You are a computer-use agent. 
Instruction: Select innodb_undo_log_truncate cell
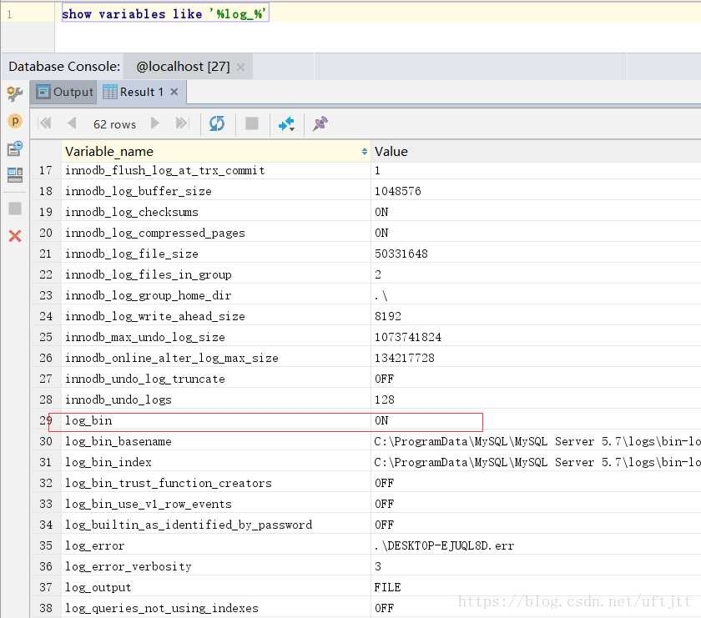pos(216,379)
